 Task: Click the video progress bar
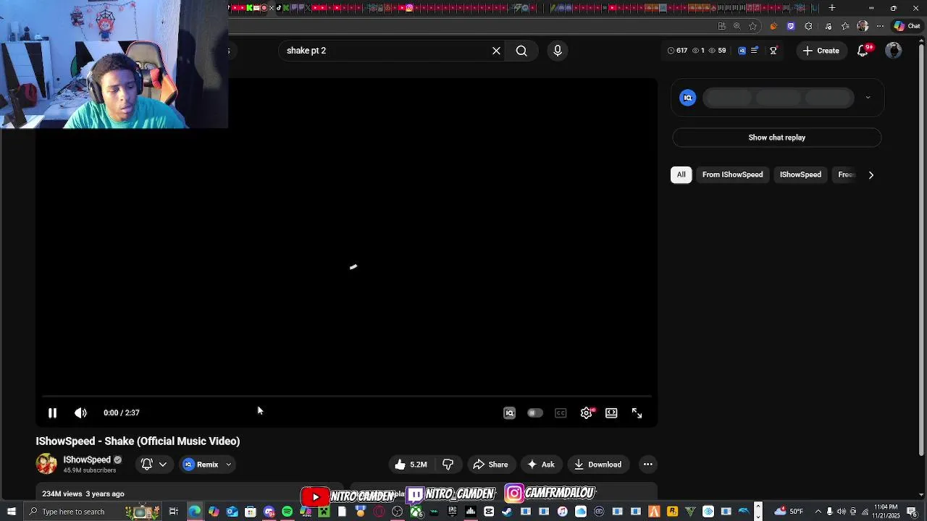pyautogui.click(x=347, y=397)
